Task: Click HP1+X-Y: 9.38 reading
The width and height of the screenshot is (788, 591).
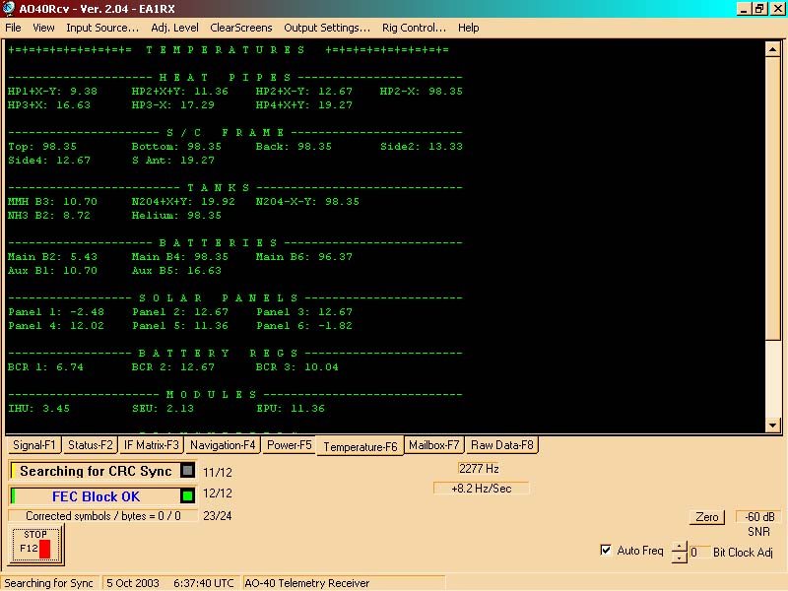Action: (x=53, y=92)
